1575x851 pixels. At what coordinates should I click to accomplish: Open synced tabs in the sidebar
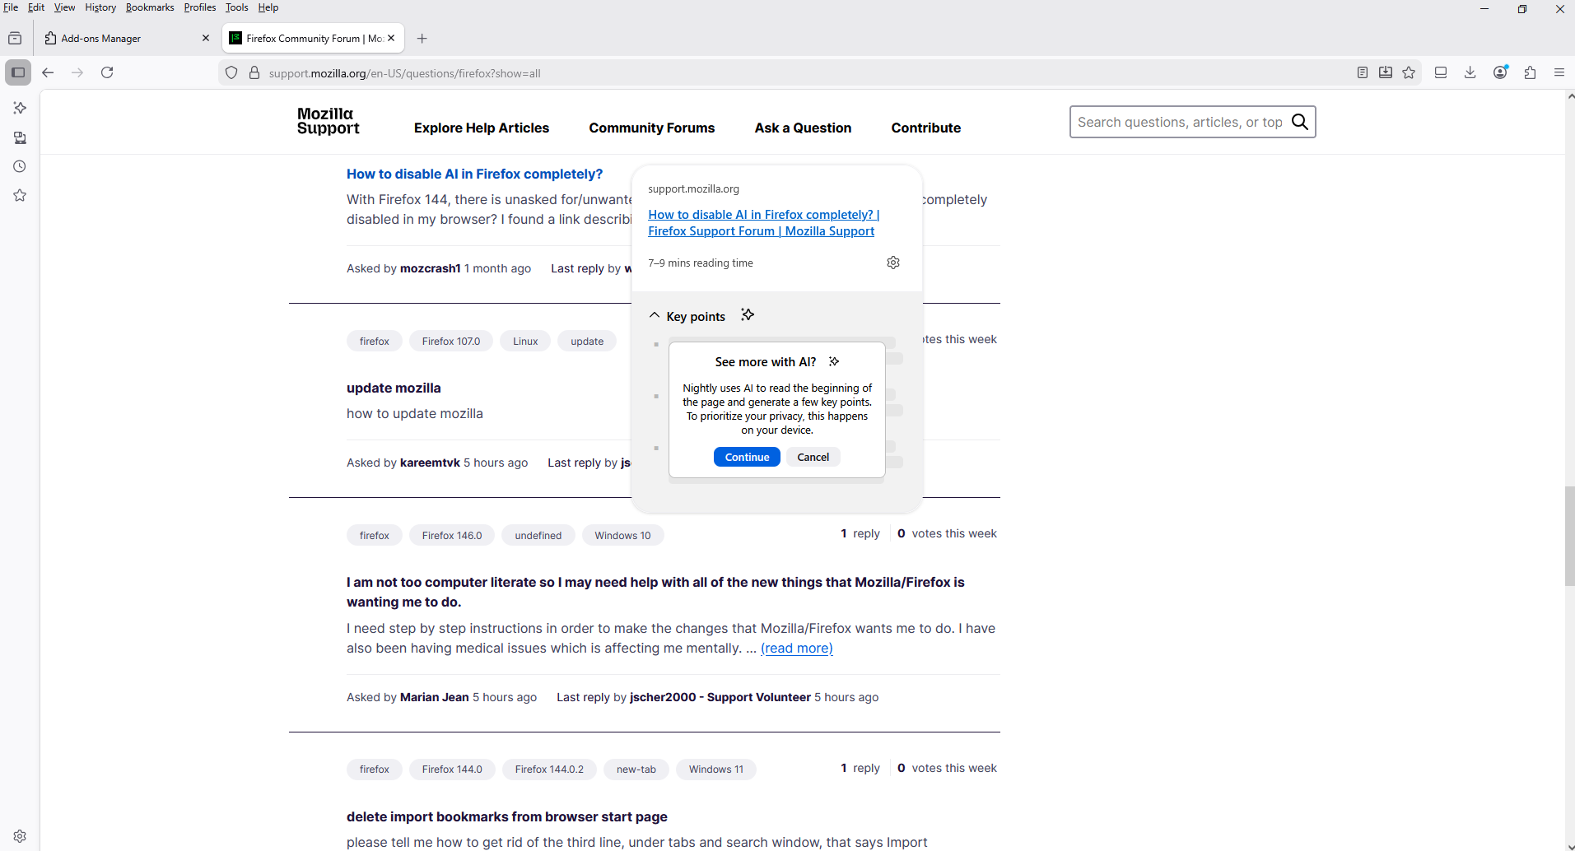[x=20, y=137]
